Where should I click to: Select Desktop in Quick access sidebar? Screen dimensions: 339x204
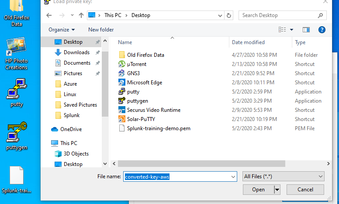[71, 42]
